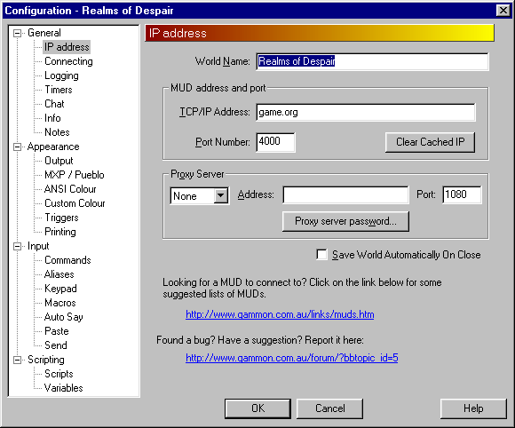Select the Chat tree item
Screen dimensions: 515x428
54,104
